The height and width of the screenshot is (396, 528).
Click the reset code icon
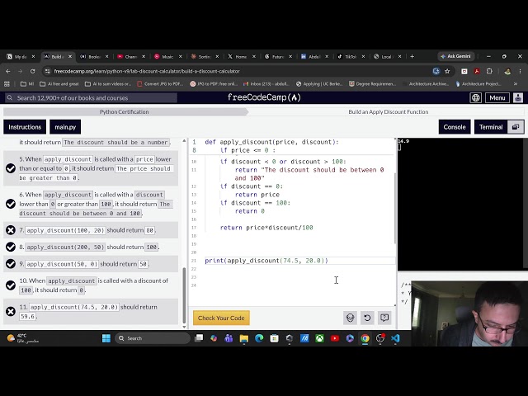coord(367,318)
